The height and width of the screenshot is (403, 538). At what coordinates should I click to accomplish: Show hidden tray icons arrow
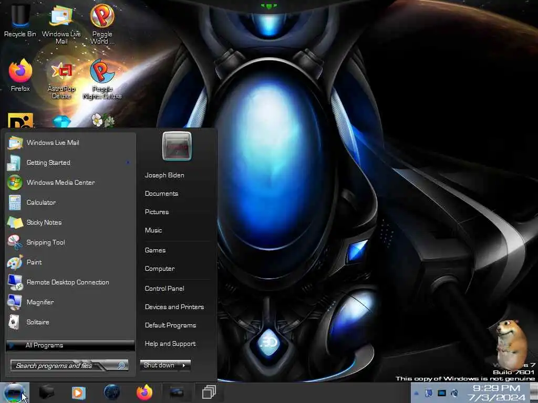pos(416,393)
